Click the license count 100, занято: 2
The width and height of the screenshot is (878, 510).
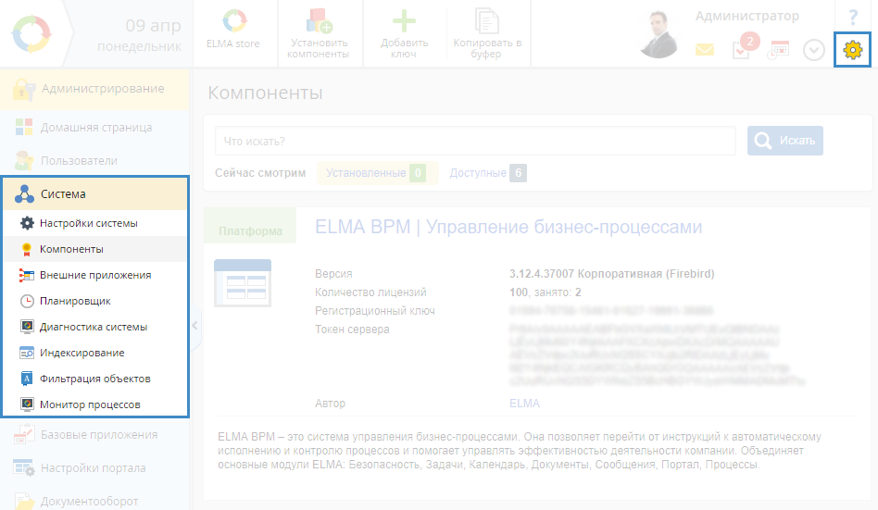(546, 292)
